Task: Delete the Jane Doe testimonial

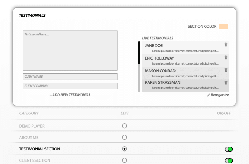Action: point(226,45)
